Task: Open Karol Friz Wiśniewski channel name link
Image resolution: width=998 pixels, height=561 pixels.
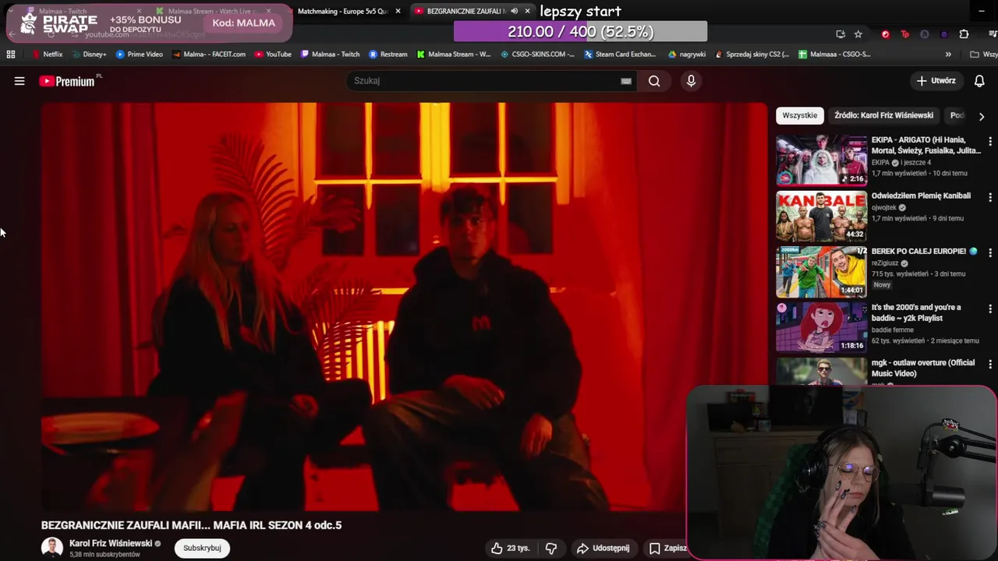Action: click(111, 543)
